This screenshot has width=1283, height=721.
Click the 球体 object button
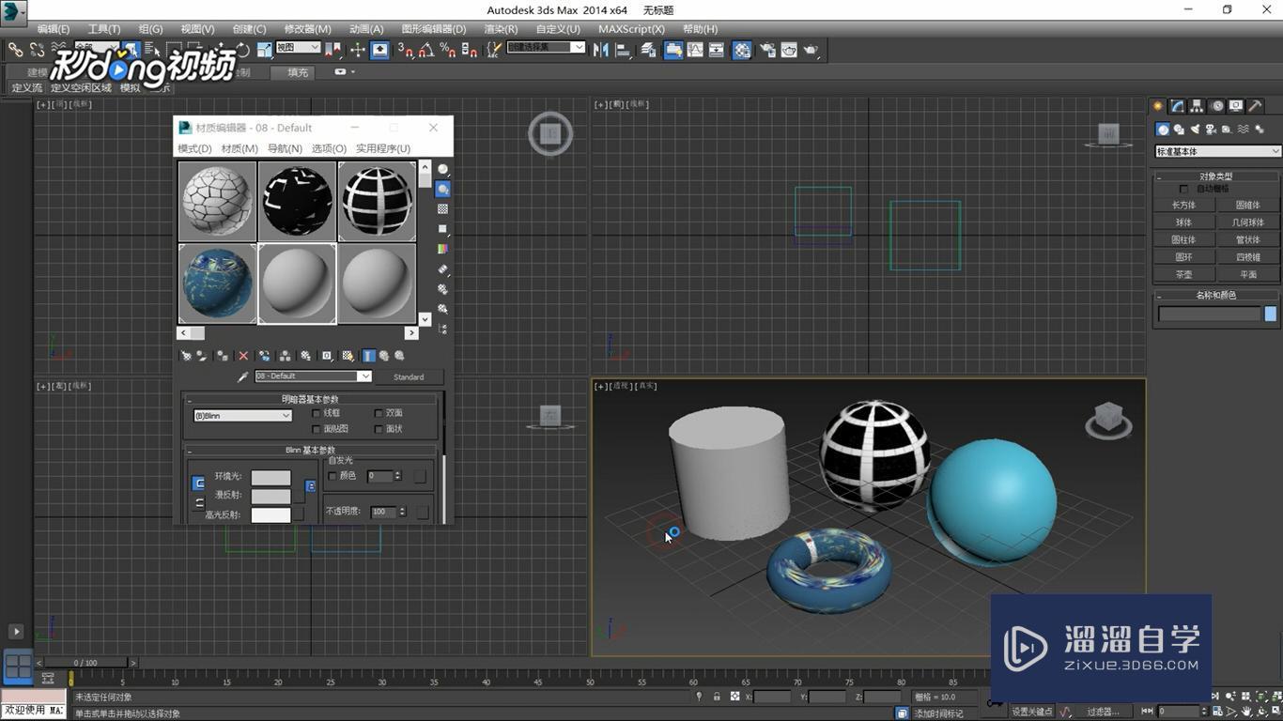point(1183,222)
